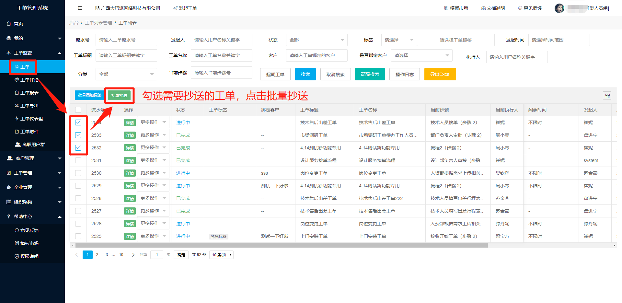Click the table horizontal scrollbar thumb
This screenshot has height=303, width=622.
(282, 245)
